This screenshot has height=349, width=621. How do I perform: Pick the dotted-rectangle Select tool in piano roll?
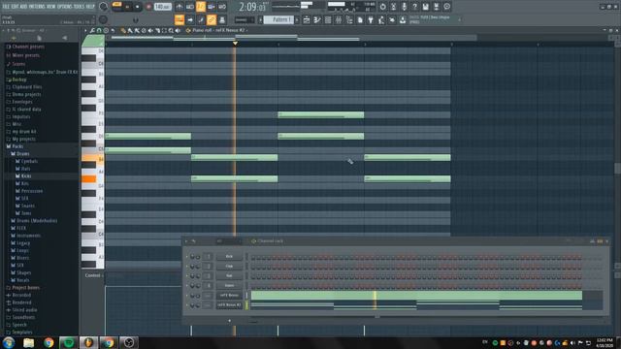click(x=164, y=30)
